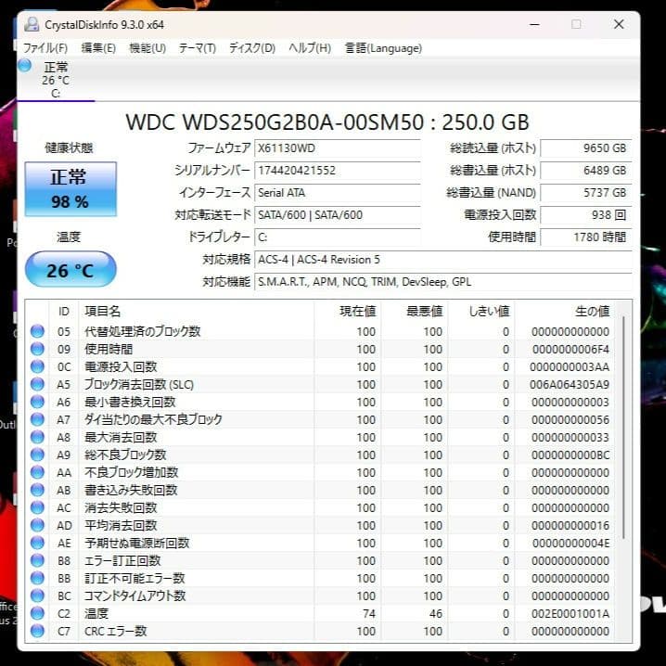Viewport: 666px width, 666px height.
Task: Select the ダイ当たりの最大不良ブロック row name
Action: coord(153,419)
